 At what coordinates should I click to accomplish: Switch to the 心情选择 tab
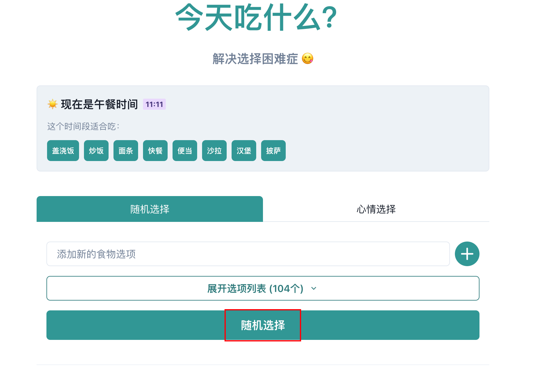[376, 209]
